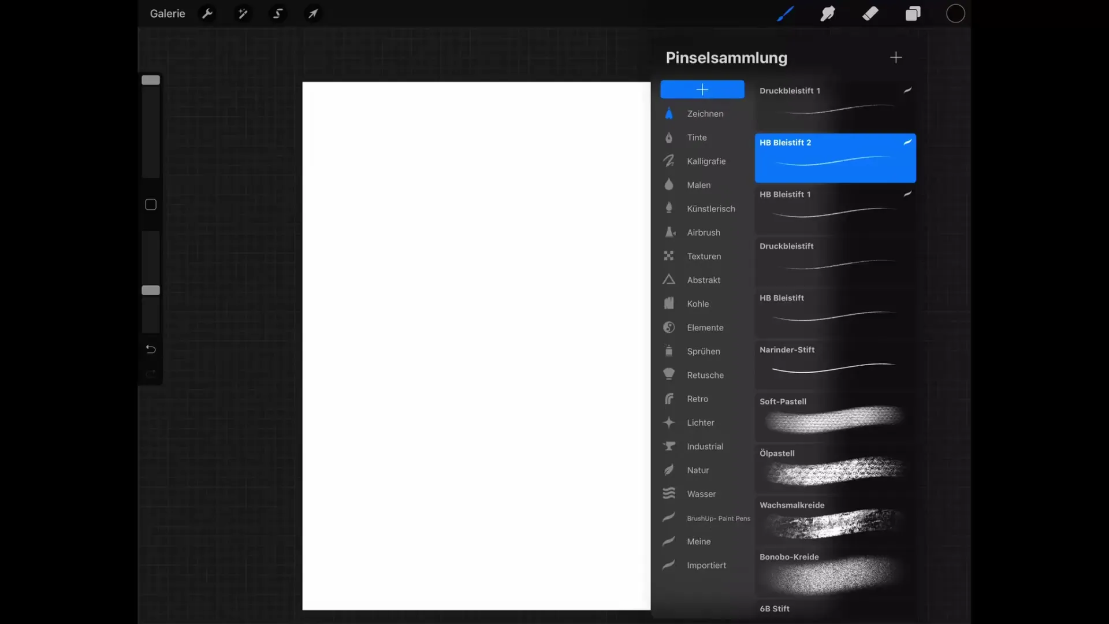The width and height of the screenshot is (1109, 624).
Task: Tap the square modify button in sidebar
Action: [151, 205]
